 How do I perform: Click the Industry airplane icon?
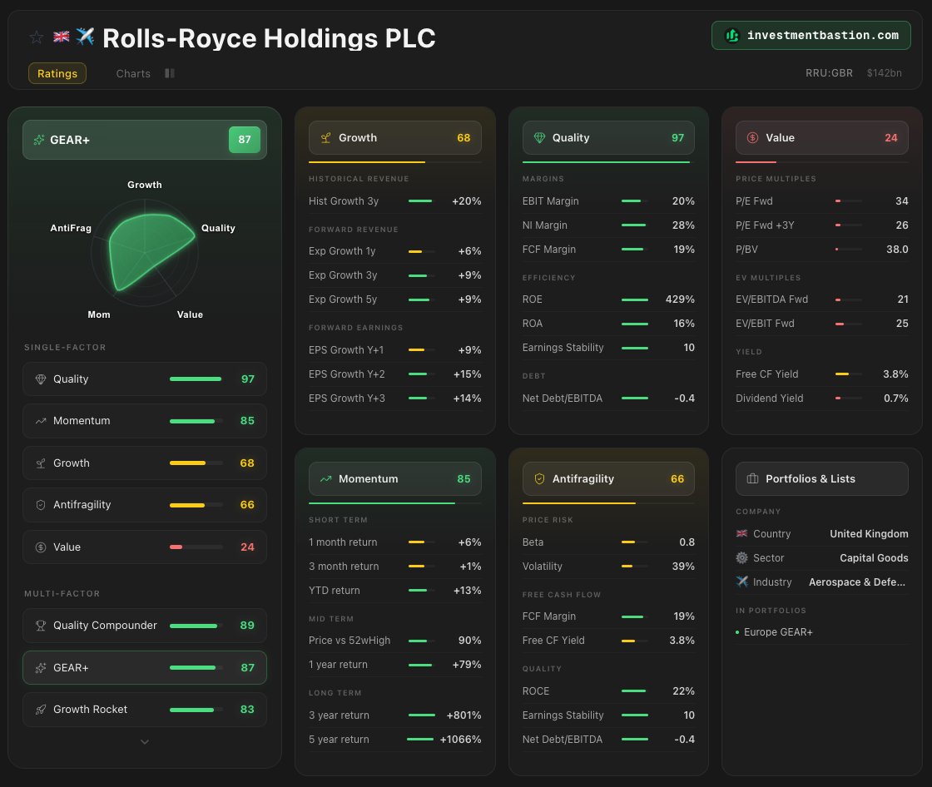(x=741, y=582)
